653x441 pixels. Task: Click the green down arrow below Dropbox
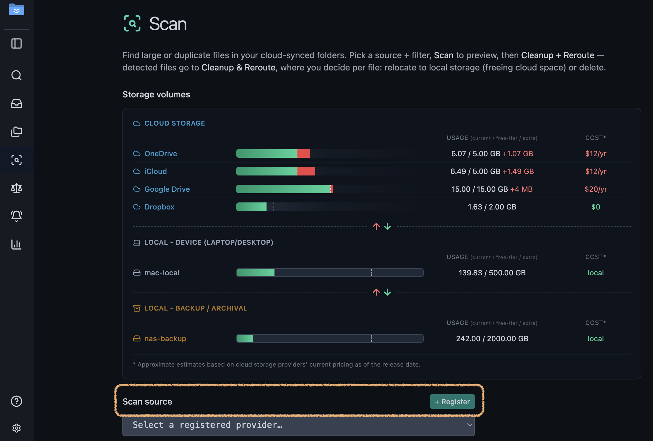pyautogui.click(x=387, y=226)
